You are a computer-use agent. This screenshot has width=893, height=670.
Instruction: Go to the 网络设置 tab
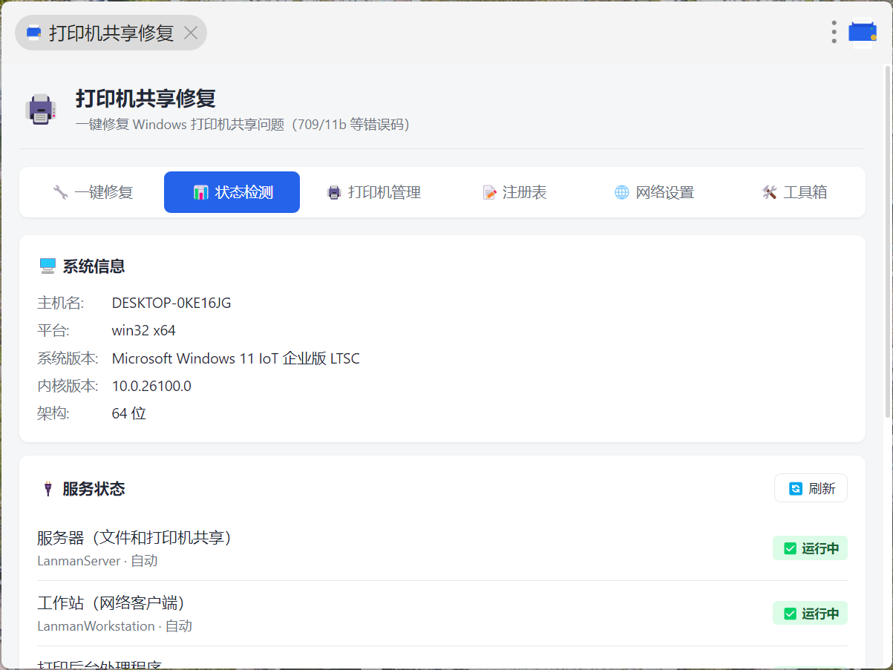tap(654, 192)
